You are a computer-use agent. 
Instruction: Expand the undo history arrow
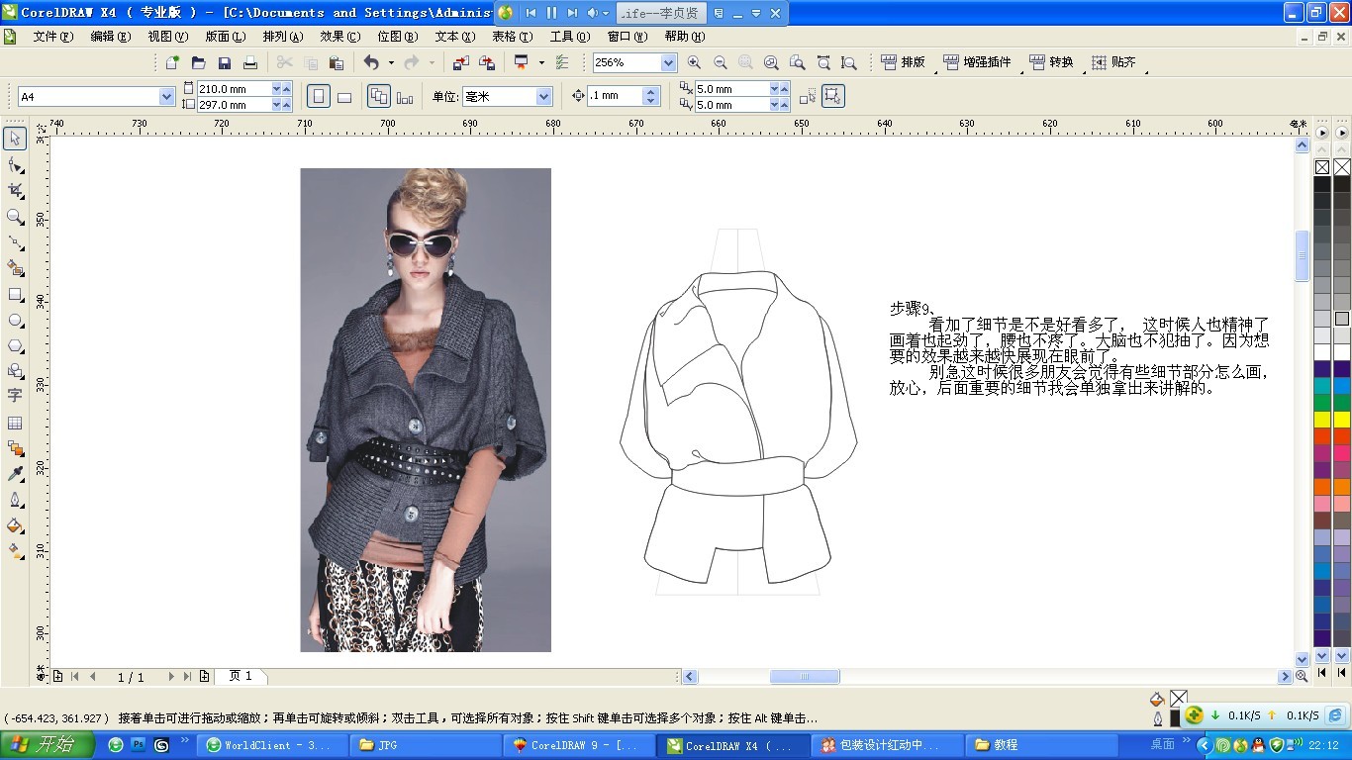391,62
